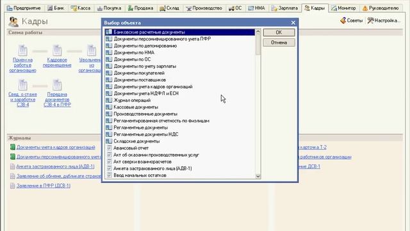Click document icon beside 'Акт сверки взаиморасчетов'

109,161
